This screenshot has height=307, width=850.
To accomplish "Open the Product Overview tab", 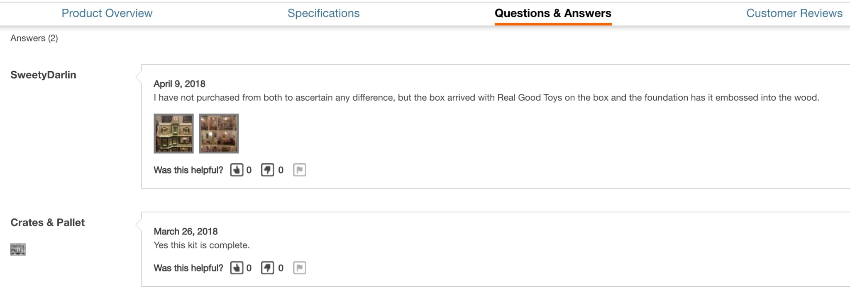I will (x=107, y=13).
